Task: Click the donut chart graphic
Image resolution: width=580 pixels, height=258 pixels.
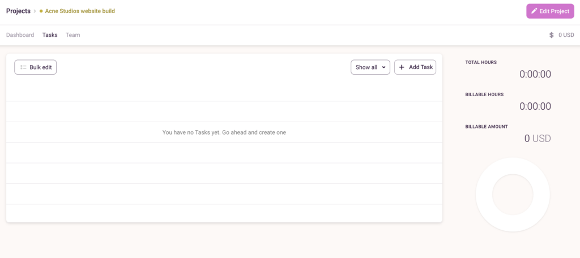Action: pyautogui.click(x=513, y=195)
